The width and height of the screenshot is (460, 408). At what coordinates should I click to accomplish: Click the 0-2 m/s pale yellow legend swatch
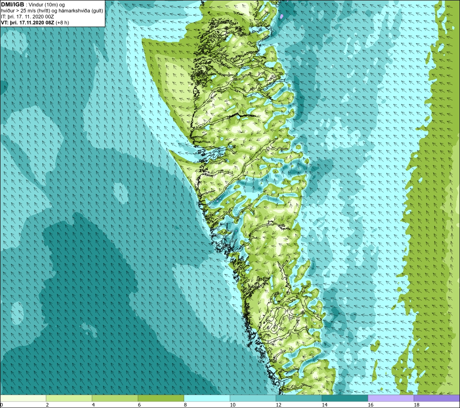23,398
